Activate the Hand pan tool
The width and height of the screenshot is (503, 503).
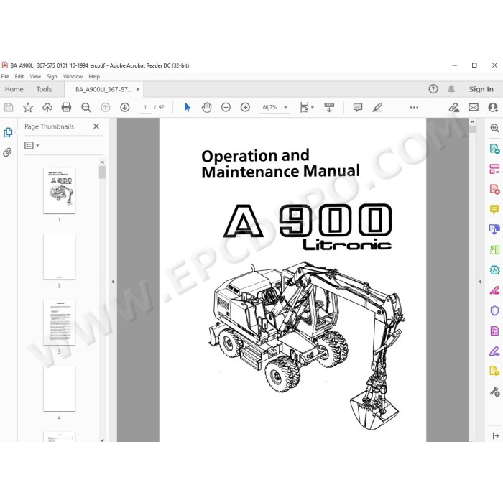click(207, 108)
